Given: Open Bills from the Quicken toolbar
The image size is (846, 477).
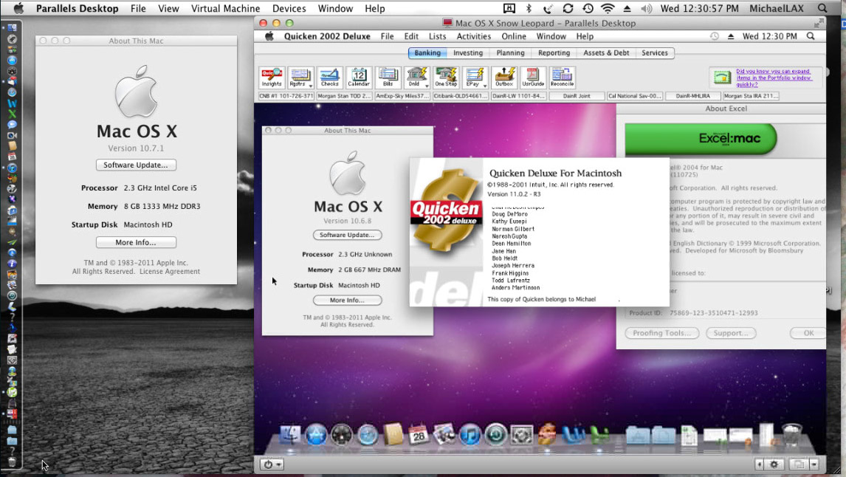Looking at the screenshot, I should pos(388,78).
